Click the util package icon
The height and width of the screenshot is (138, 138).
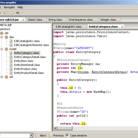pyautogui.click(x=7, y=77)
